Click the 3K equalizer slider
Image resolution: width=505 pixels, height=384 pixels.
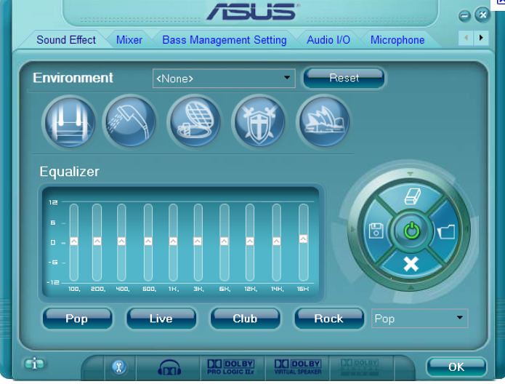point(198,241)
